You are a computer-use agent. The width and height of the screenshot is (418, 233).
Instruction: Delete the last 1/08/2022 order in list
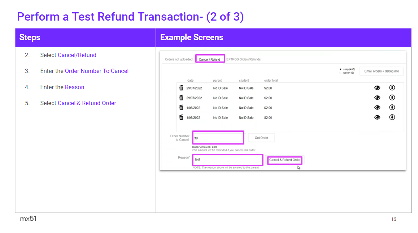tap(181, 117)
